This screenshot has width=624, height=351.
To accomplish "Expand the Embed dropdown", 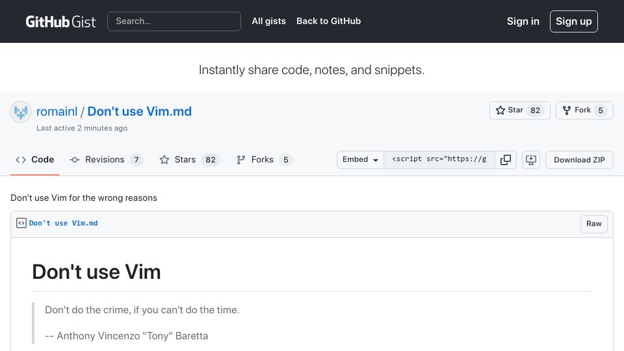I will coord(360,160).
